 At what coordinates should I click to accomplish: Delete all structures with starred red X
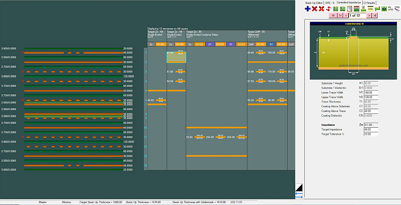pos(321,9)
